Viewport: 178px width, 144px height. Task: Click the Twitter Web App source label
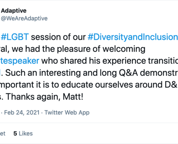(x=67, y=113)
